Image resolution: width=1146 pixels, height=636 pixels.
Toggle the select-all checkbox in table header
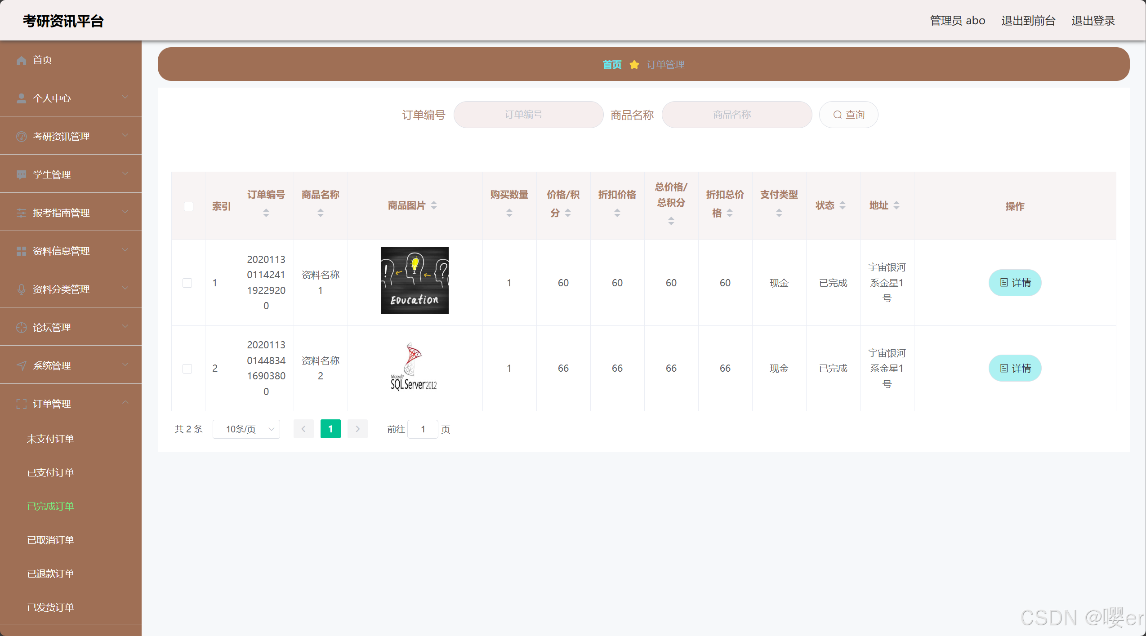coord(188,206)
